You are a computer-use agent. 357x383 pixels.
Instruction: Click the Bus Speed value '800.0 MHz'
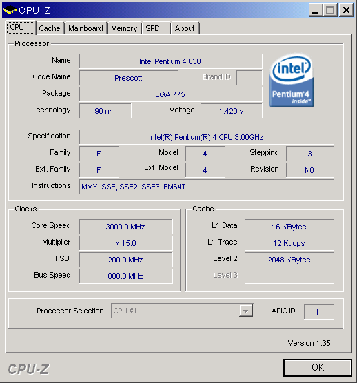pyautogui.click(x=126, y=276)
